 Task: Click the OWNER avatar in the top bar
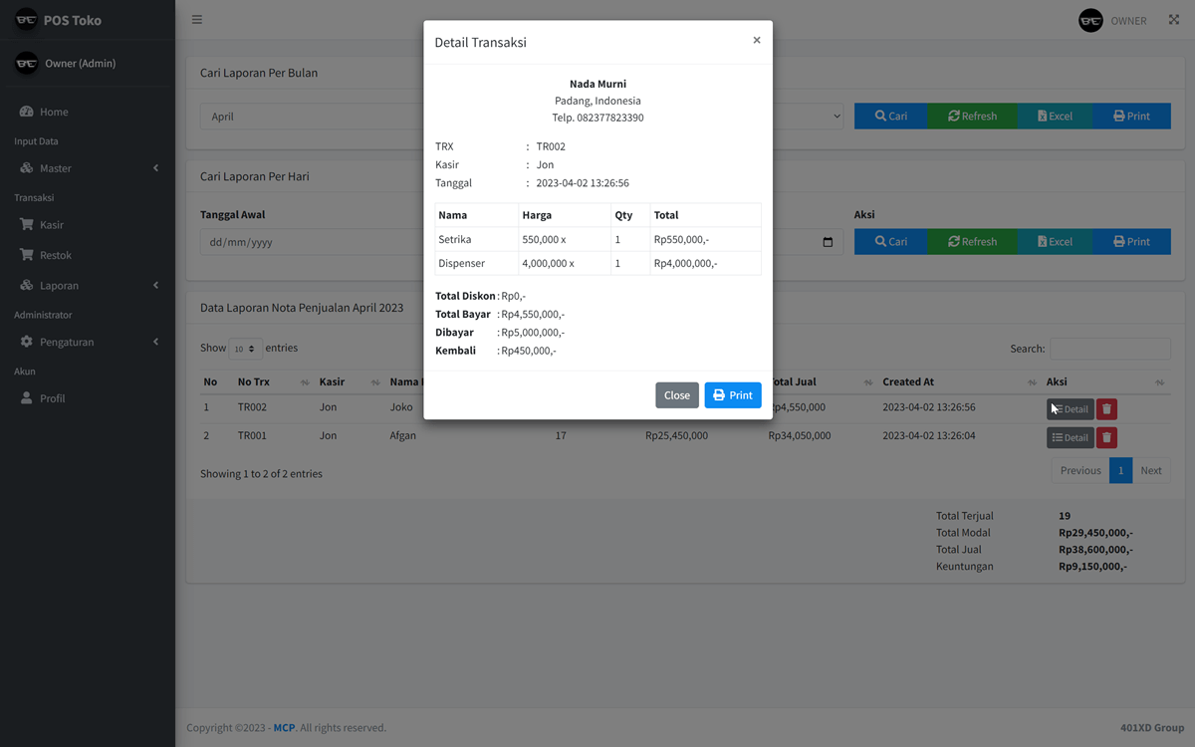(1090, 19)
